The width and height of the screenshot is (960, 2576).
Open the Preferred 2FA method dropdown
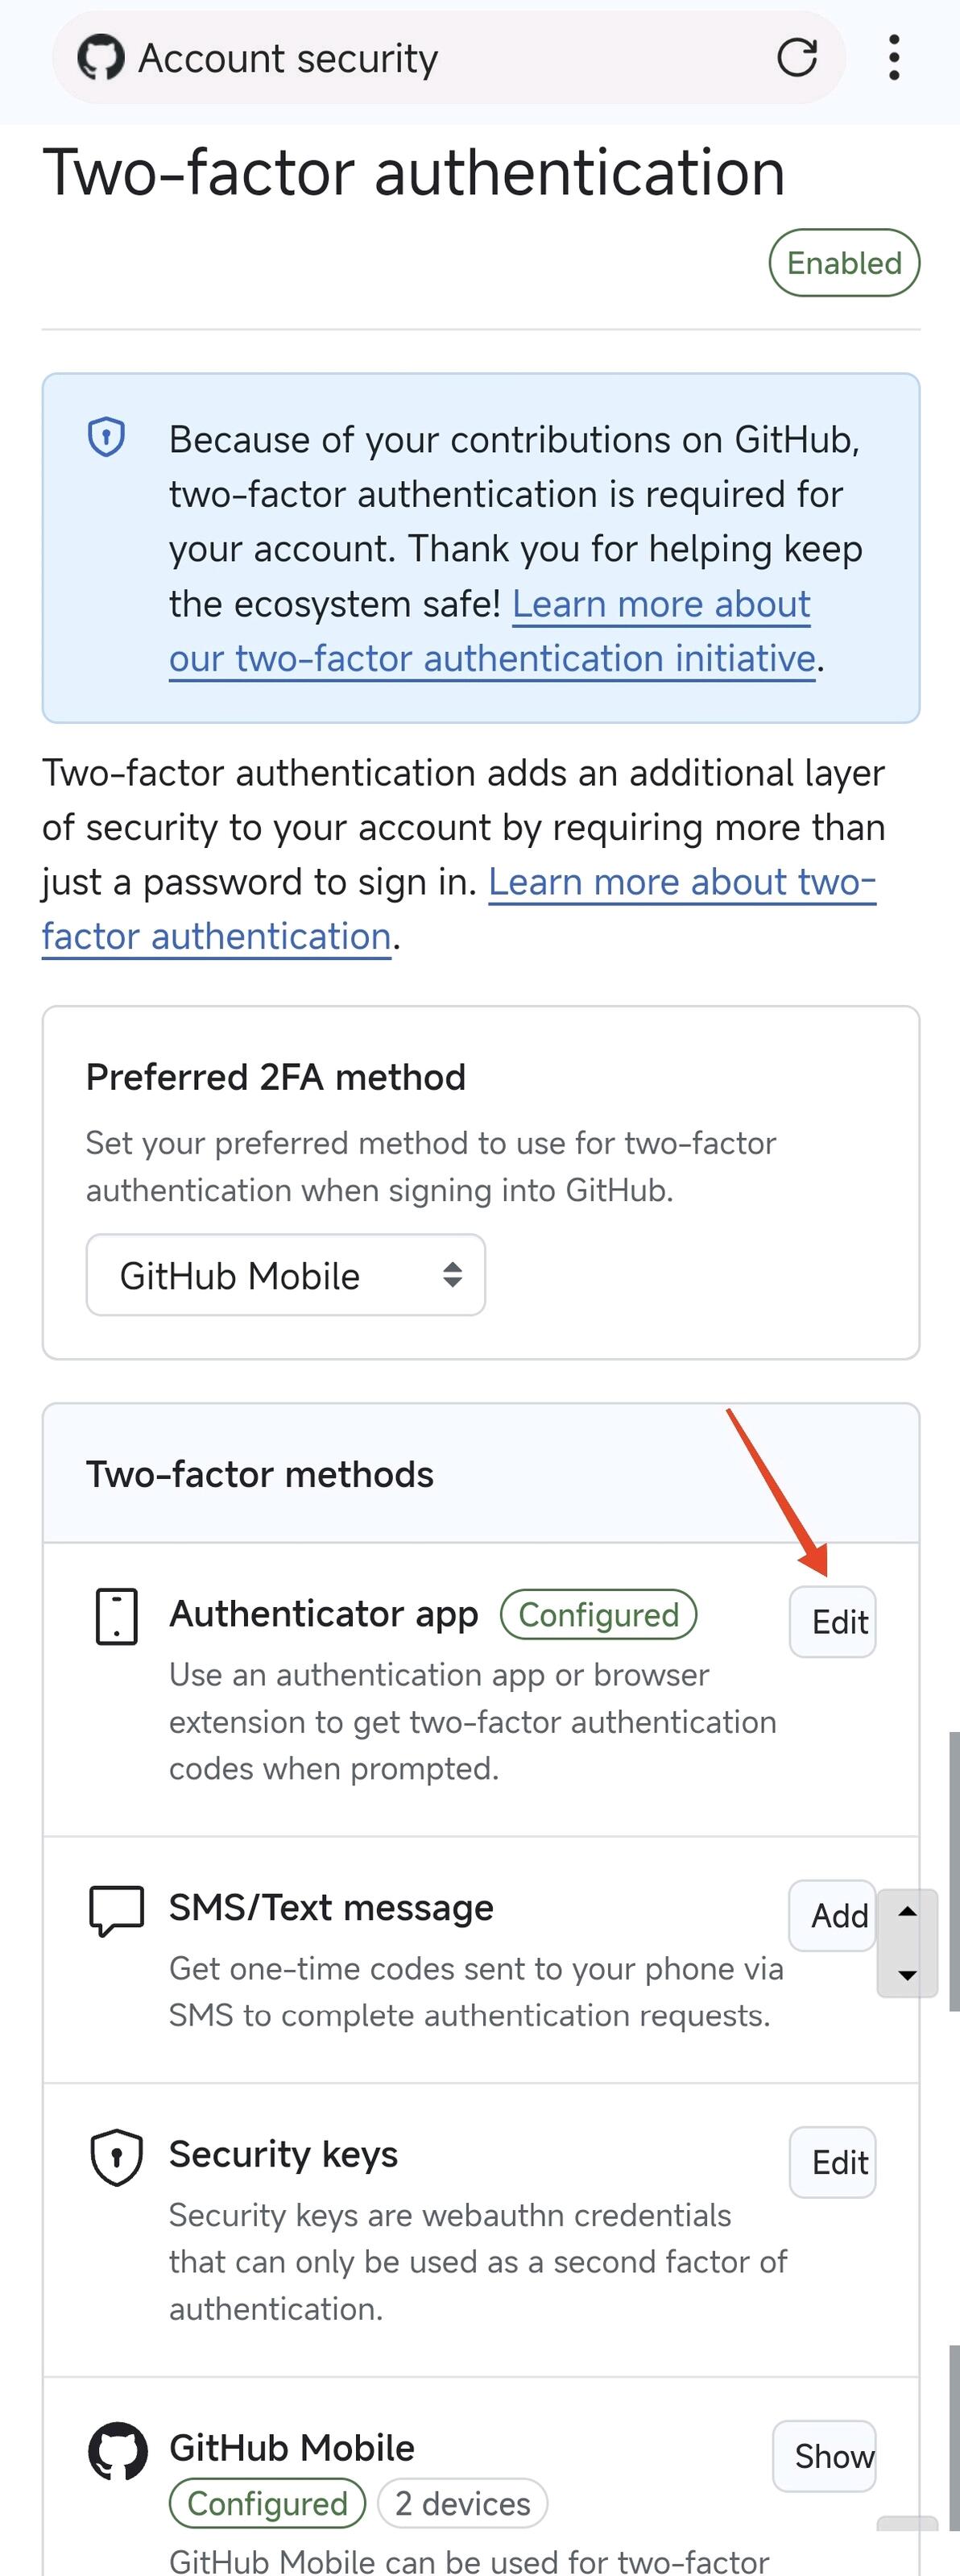286,1275
